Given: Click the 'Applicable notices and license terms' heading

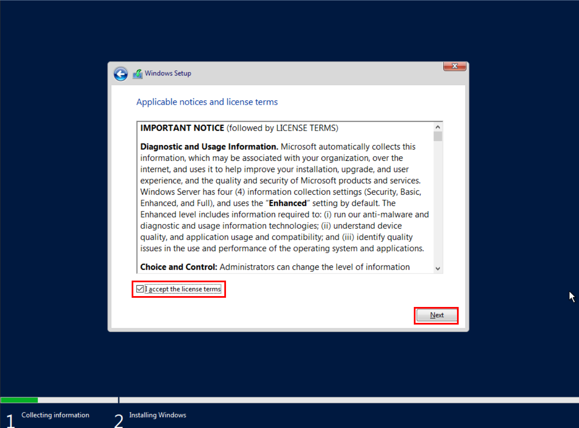Looking at the screenshot, I should [x=207, y=102].
